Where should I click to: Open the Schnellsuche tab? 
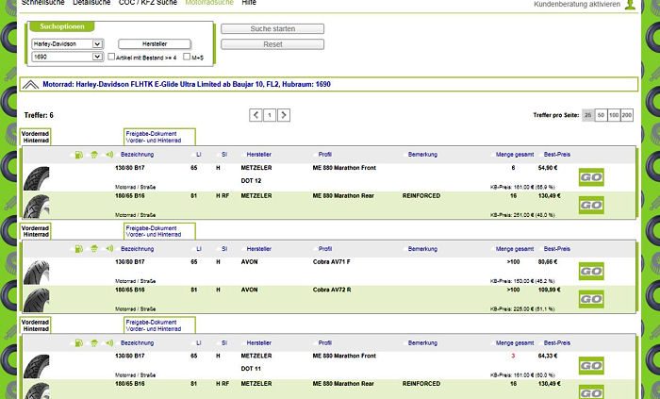(43, 3)
